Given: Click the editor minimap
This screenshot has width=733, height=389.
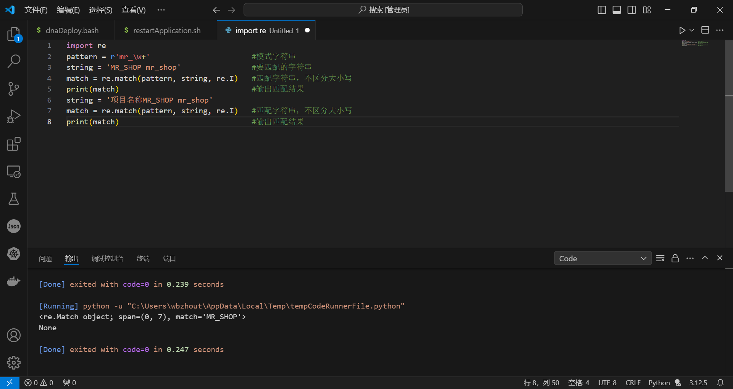Looking at the screenshot, I should click(x=695, y=43).
